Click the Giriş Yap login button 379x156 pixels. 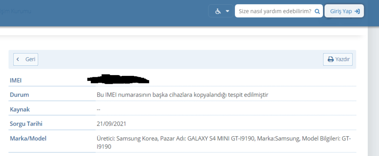point(344,11)
